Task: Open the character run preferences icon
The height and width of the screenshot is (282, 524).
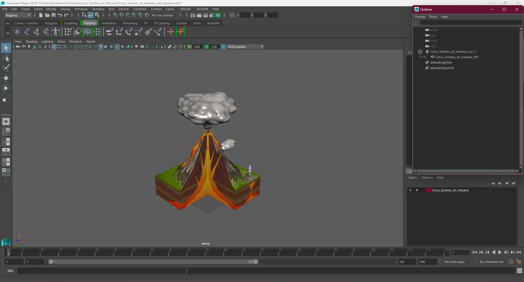Action: [519, 262]
